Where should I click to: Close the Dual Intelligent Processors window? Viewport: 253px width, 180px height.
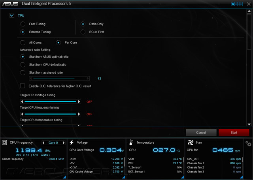249,4
